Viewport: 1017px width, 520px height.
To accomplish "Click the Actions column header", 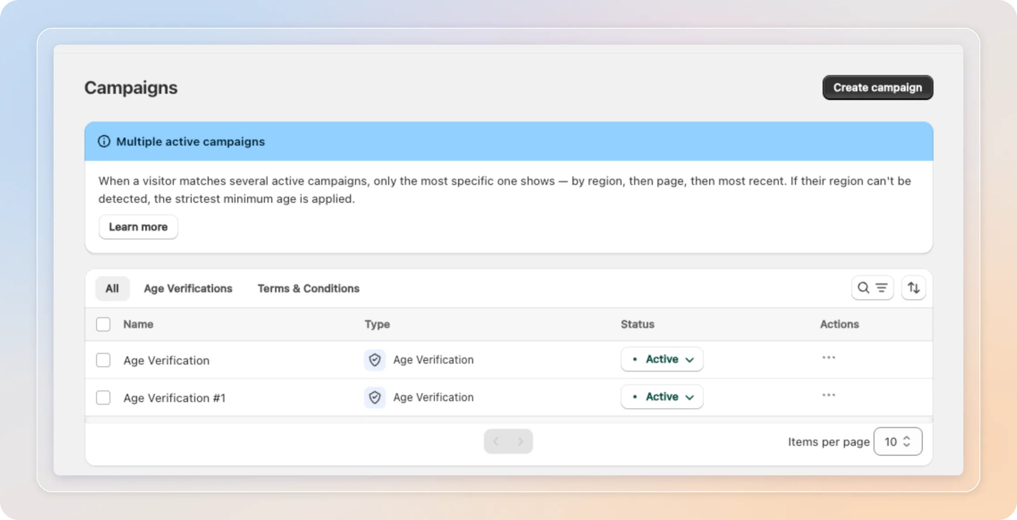I will click(839, 324).
